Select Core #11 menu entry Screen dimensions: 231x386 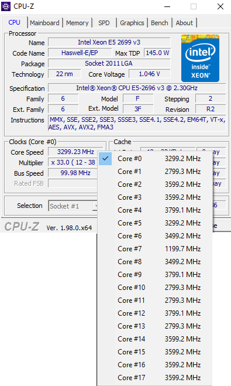coord(155,300)
